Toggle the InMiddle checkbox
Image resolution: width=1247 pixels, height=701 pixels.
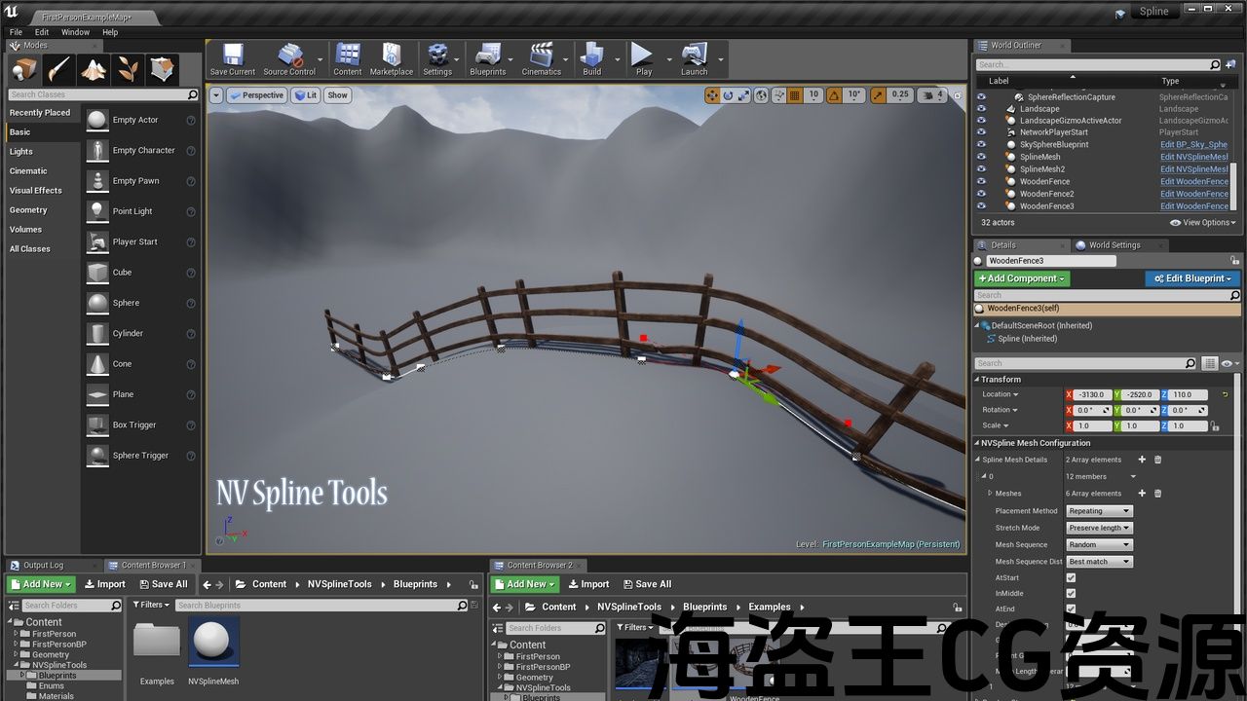pyautogui.click(x=1071, y=593)
